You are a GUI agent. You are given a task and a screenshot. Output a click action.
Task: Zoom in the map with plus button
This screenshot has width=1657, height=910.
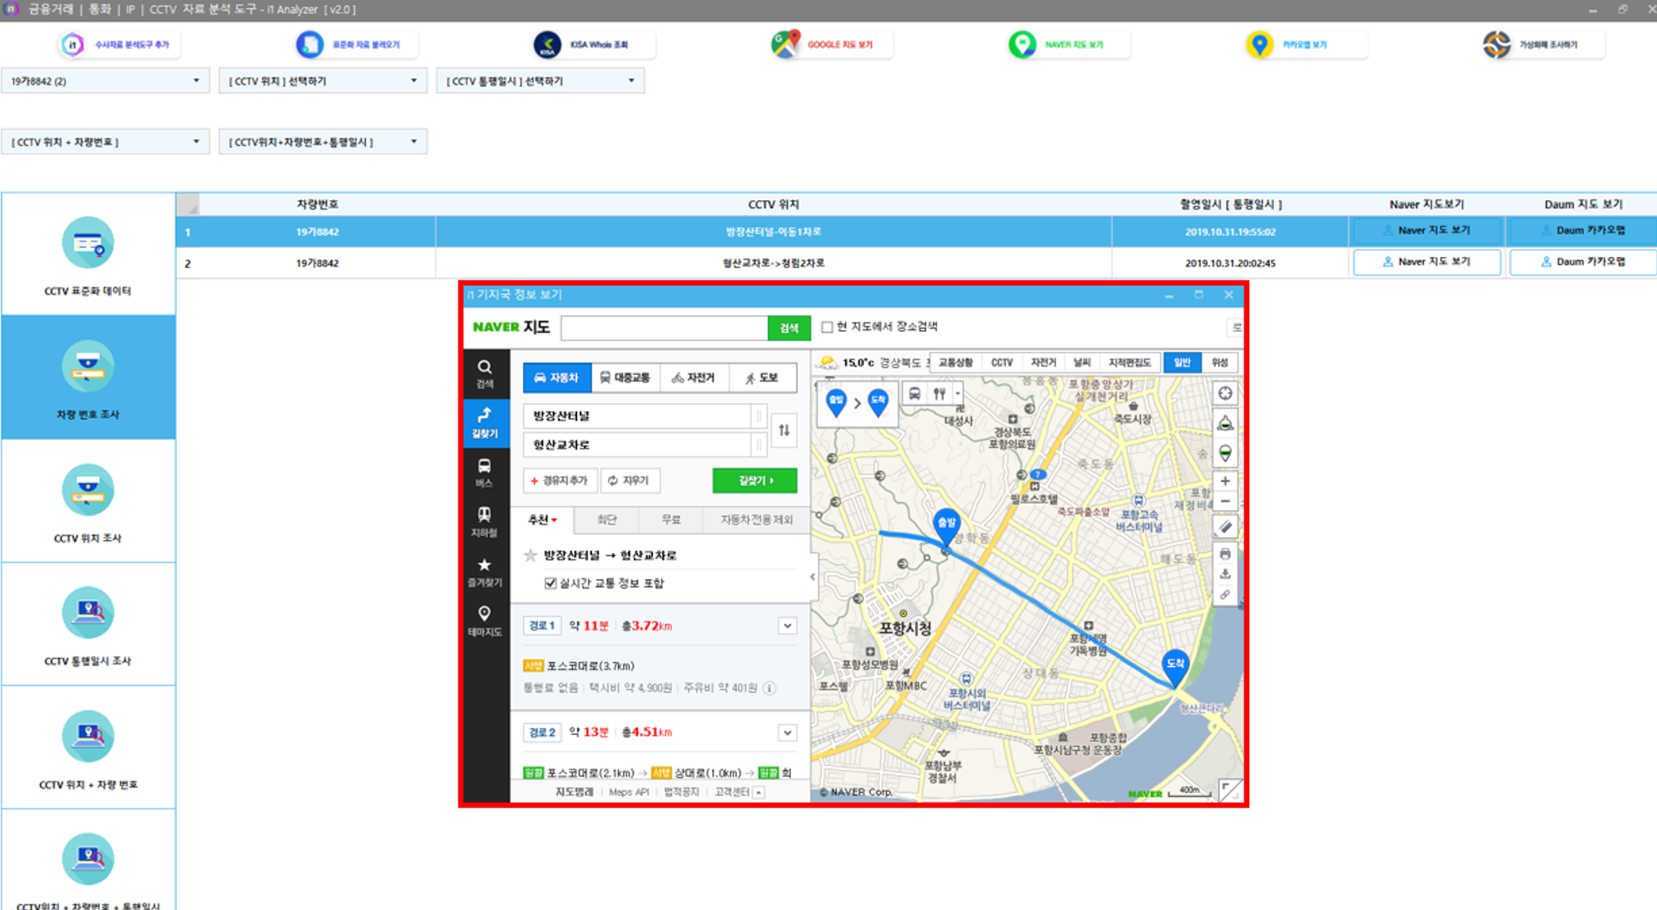coord(1225,481)
